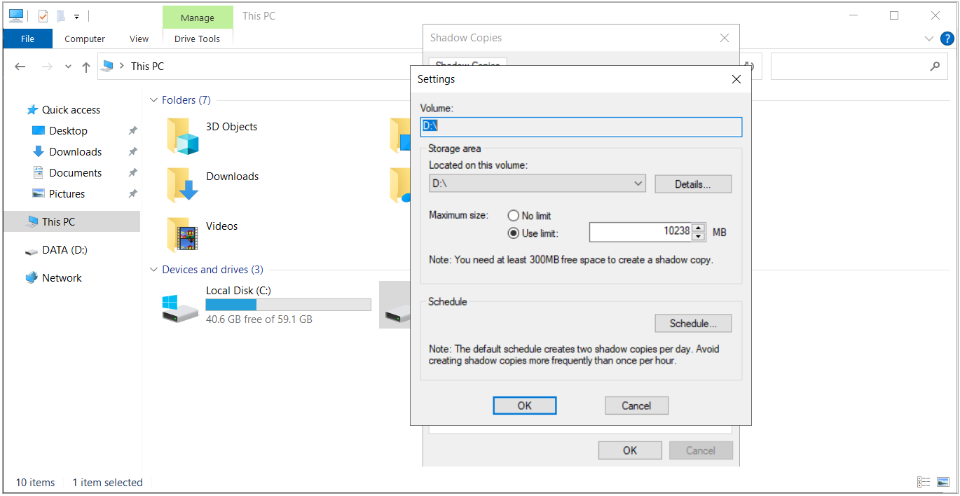Screen dimensions: 960x496
Task: Select Quick access in navigation pane
Action: (x=71, y=110)
